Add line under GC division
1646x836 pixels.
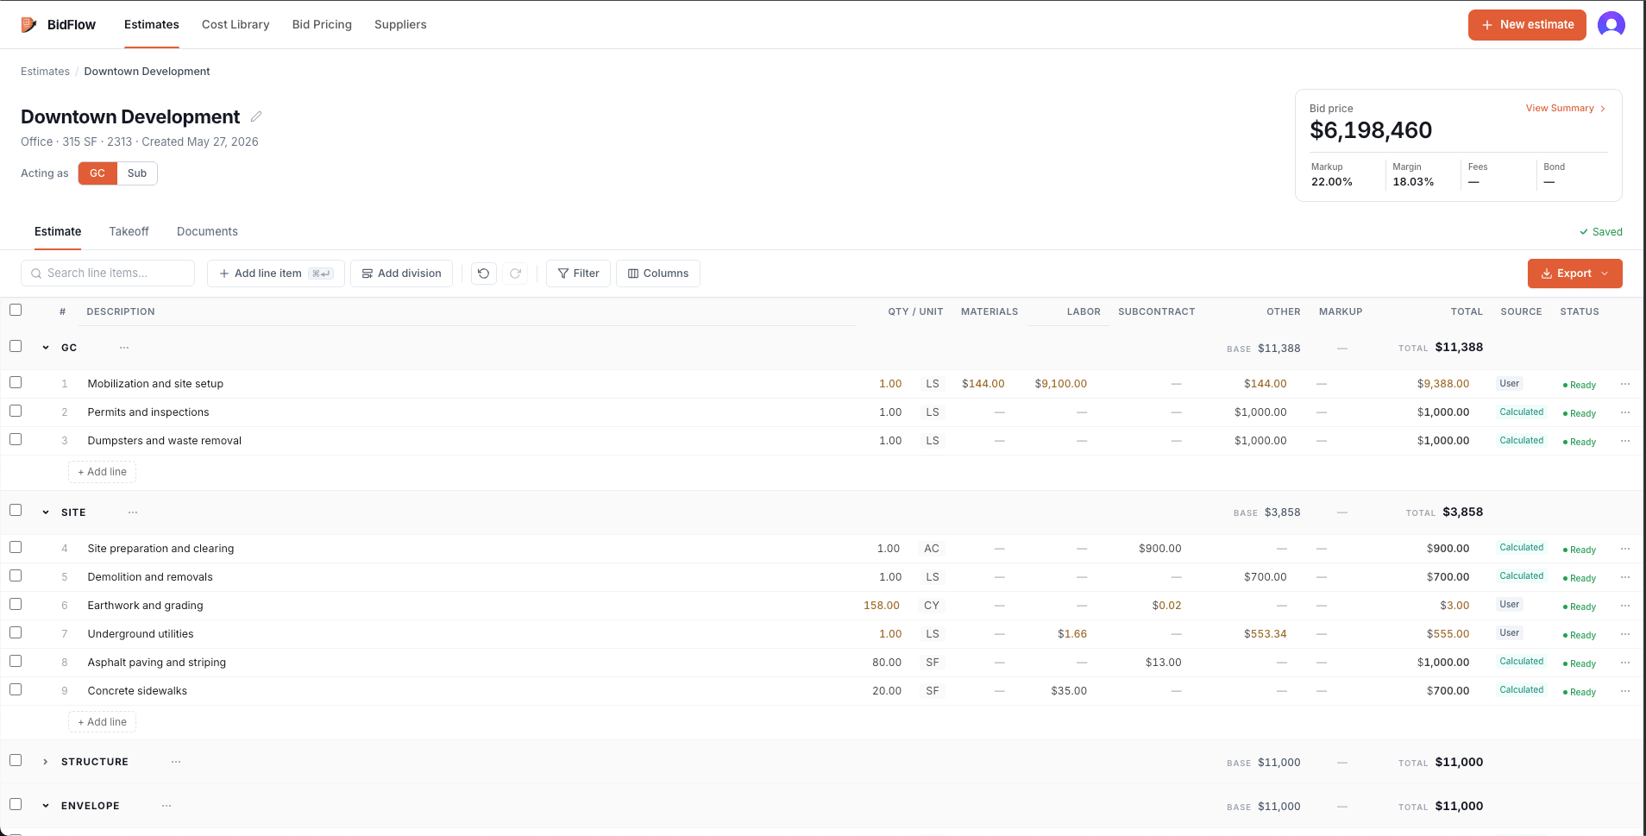click(x=102, y=472)
